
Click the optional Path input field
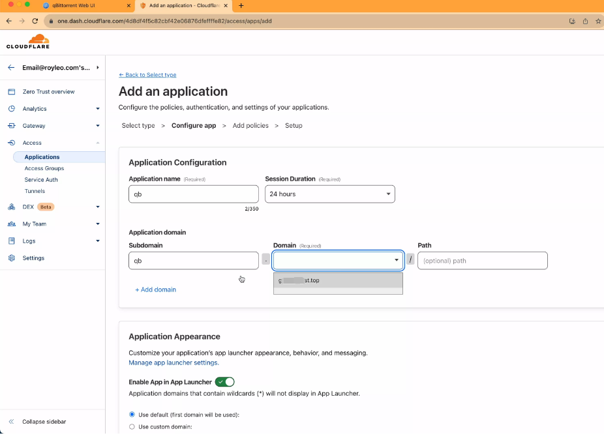click(482, 261)
